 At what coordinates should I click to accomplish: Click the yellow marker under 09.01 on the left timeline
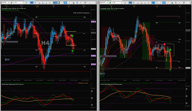[22, 7]
